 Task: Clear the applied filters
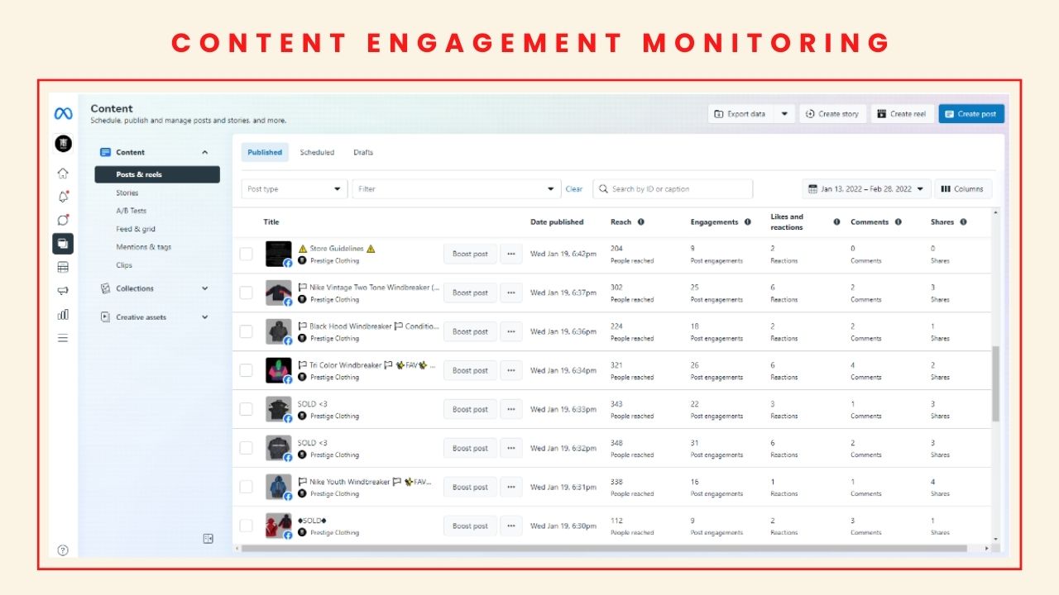574,189
